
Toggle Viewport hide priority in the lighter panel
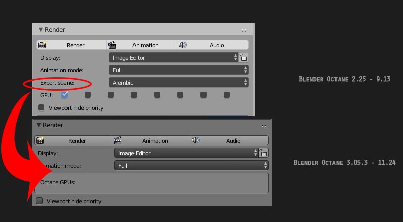point(41,107)
